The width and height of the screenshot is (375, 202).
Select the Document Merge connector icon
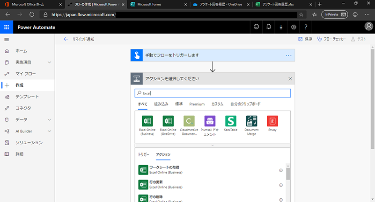[251, 121]
